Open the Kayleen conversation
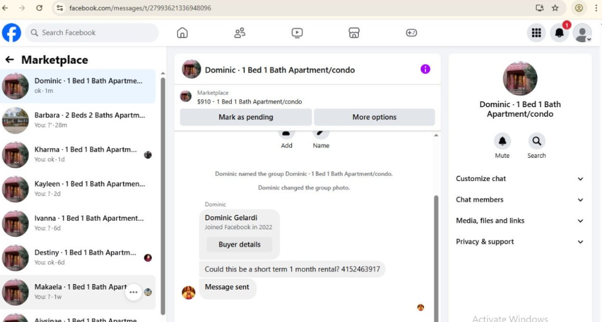The width and height of the screenshot is (602, 322). [78, 189]
